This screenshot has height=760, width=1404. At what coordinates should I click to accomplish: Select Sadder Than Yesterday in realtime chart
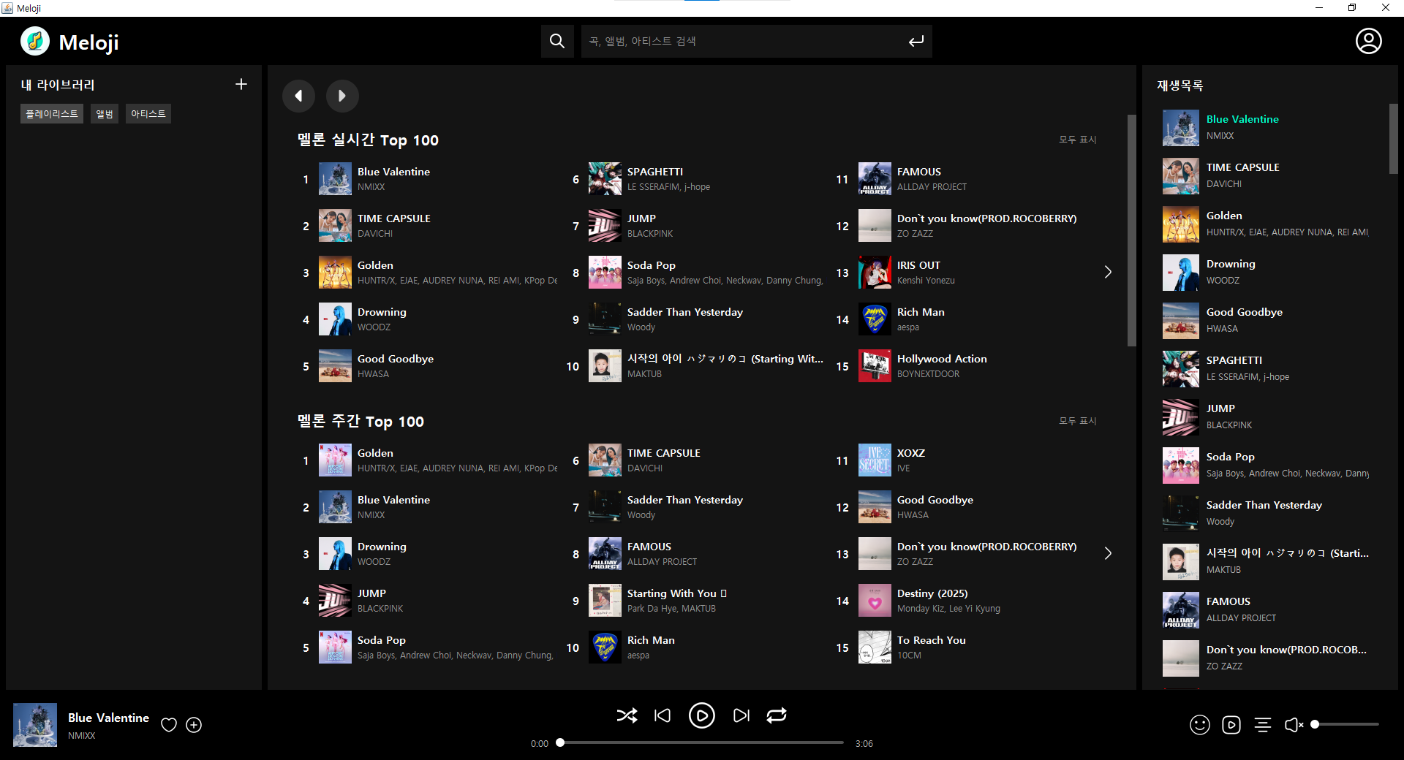point(685,312)
